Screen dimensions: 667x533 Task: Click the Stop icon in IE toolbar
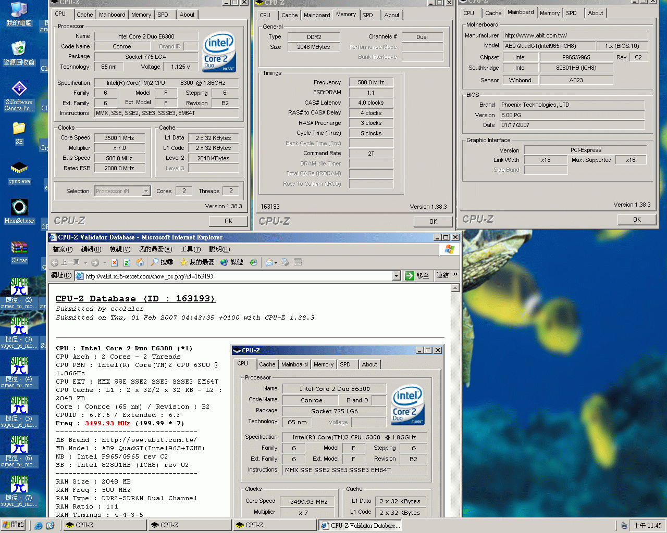115,262
